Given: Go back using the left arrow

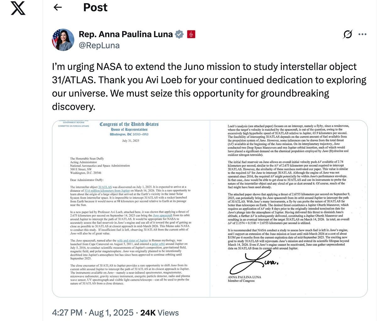Looking at the screenshot, I should click(58, 8).
